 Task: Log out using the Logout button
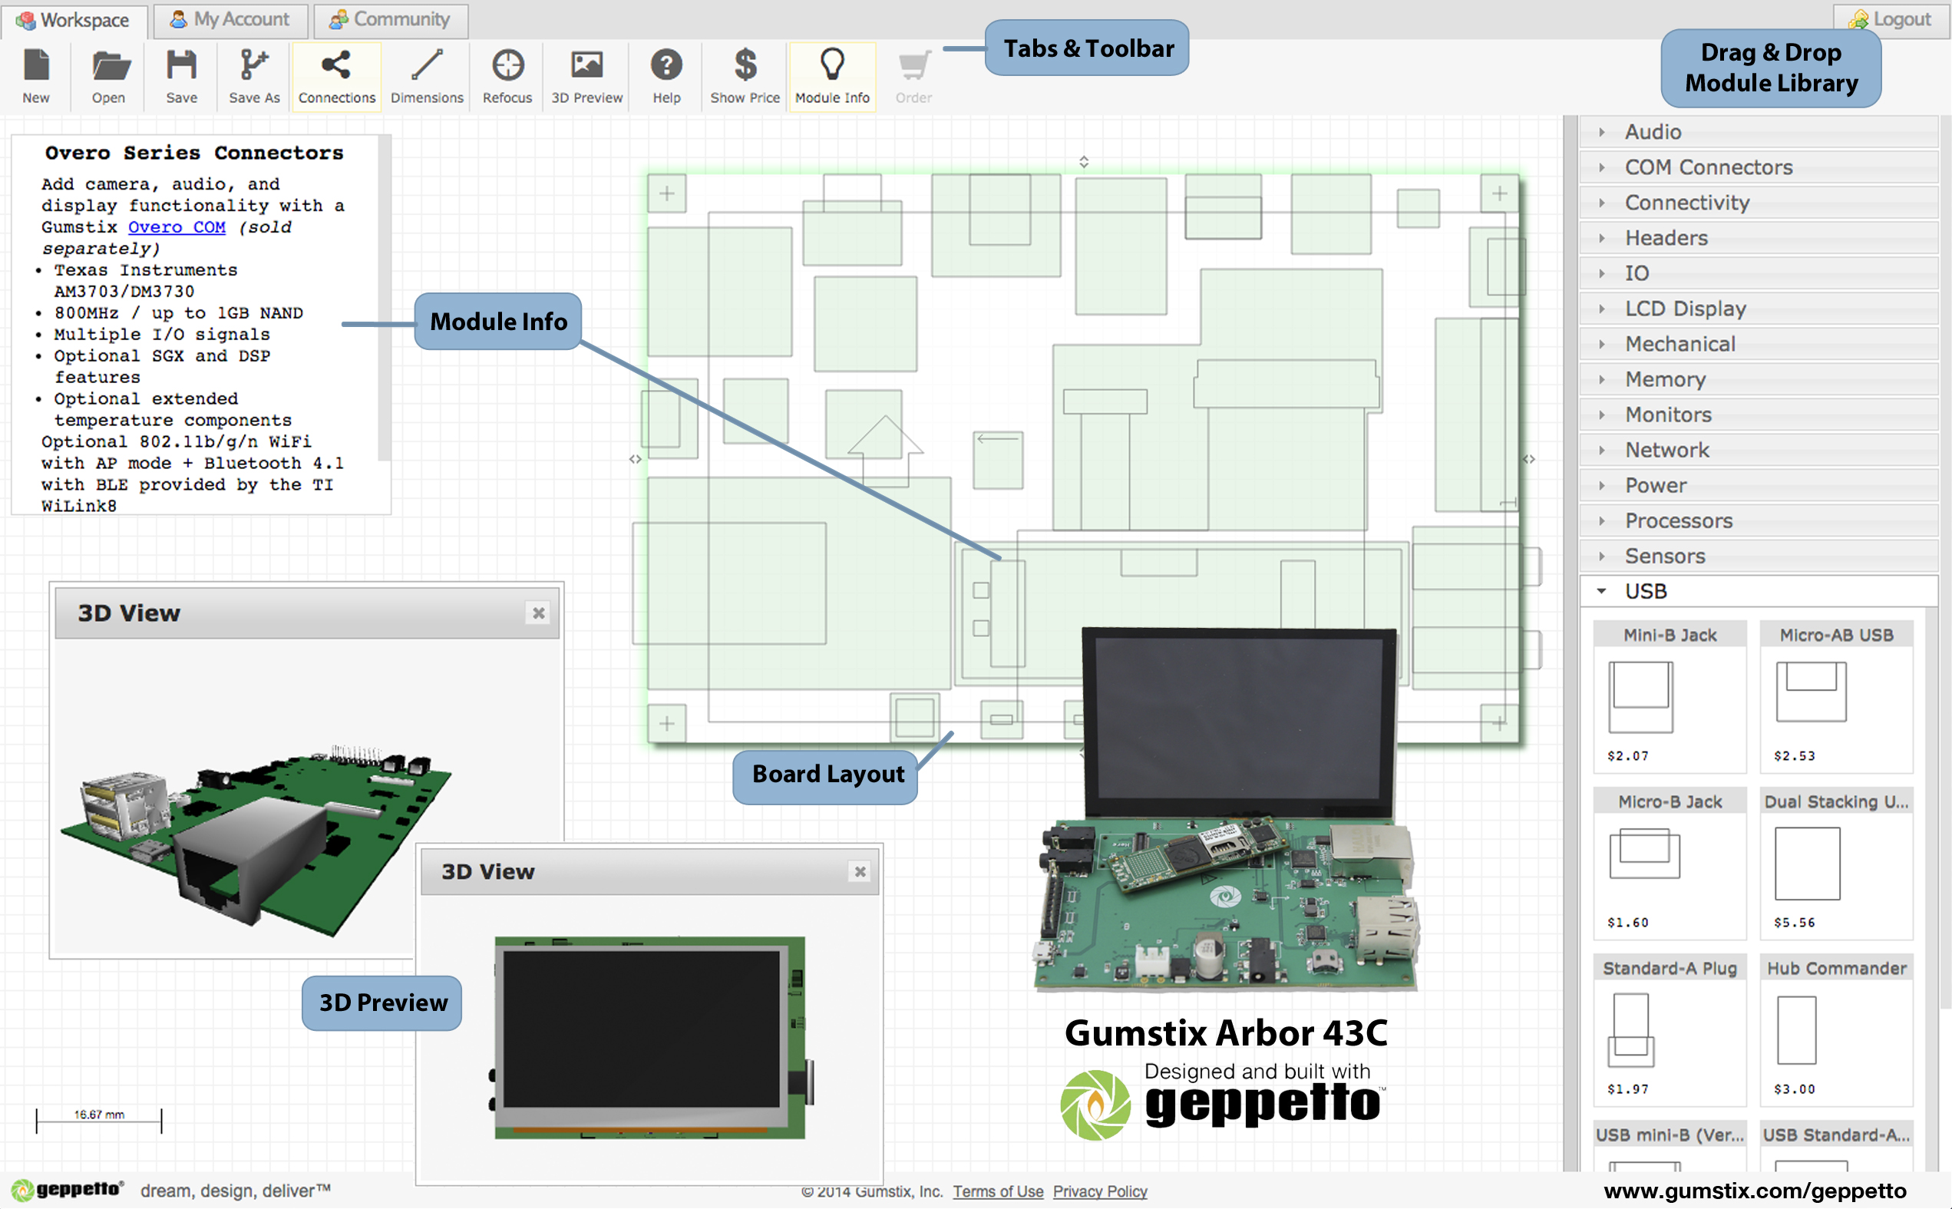[1891, 19]
